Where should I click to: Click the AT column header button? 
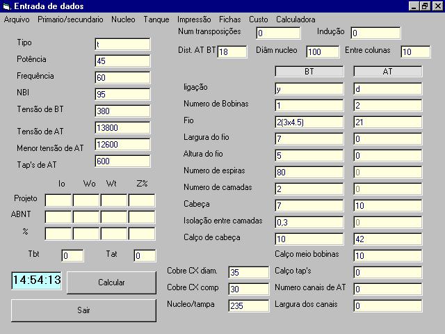point(388,71)
